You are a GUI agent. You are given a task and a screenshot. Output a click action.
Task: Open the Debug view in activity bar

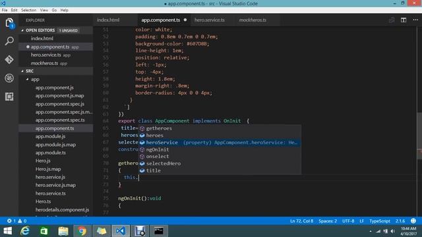(x=9, y=78)
